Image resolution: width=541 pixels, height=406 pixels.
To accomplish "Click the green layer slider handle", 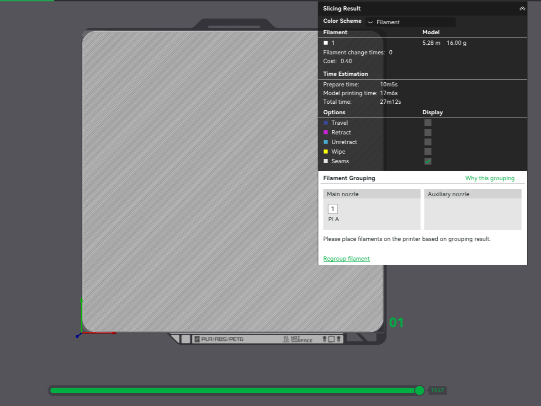I will 419,390.
